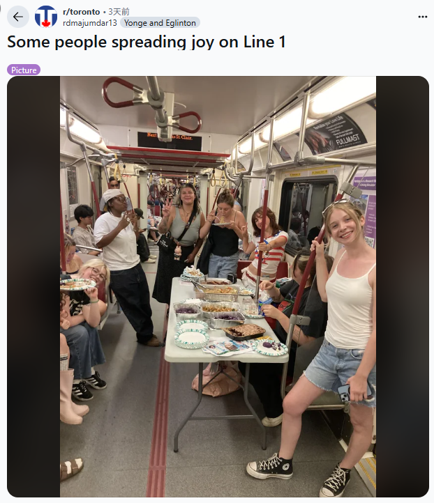Image resolution: width=434 pixels, height=503 pixels.
Task: Click the Yonge and Eglinton user flair
Action: tap(160, 23)
